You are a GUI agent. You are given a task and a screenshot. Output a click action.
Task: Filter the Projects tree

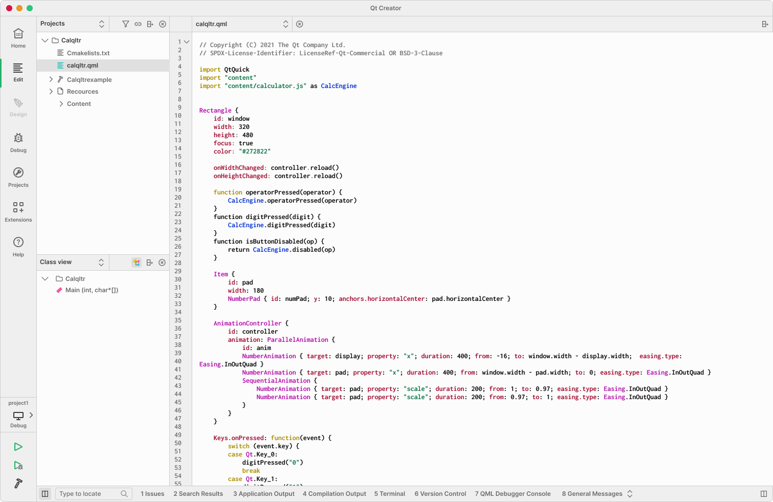click(125, 24)
